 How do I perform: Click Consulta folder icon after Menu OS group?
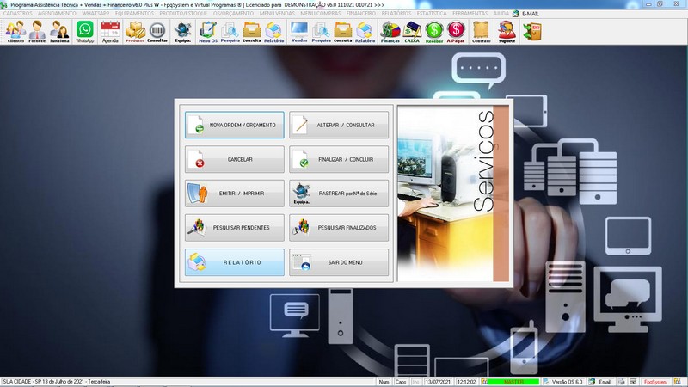(x=252, y=32)
